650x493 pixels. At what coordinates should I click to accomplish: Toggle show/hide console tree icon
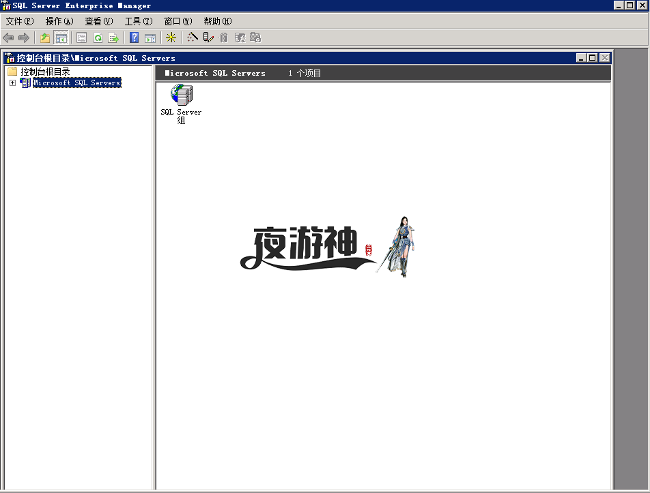click(61, 38)
